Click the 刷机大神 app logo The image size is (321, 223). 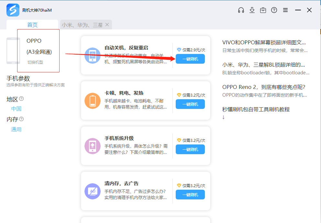point(13,10)
